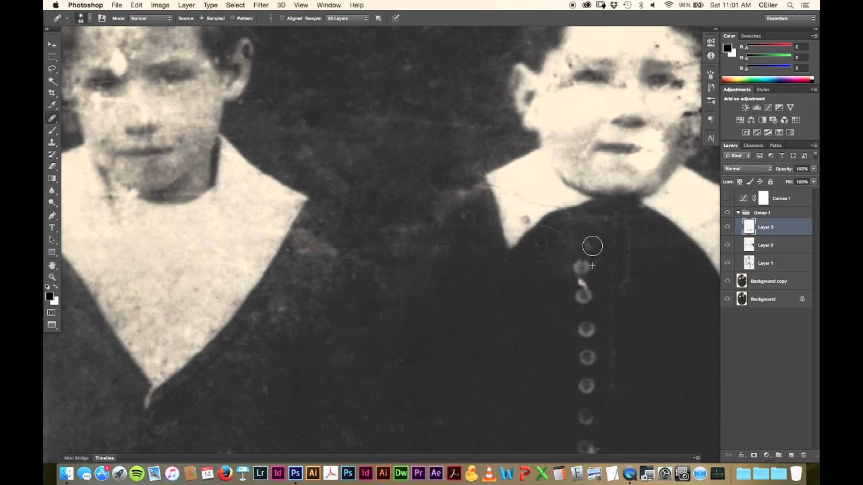Show the Curves 1 layer
Image resolution: width=863 pixels, height=485 pixels.
(727, 198)
